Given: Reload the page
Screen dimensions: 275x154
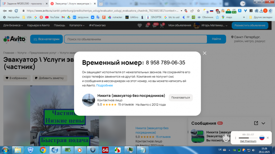Looking at the screenshot, I should click(16, 11).
